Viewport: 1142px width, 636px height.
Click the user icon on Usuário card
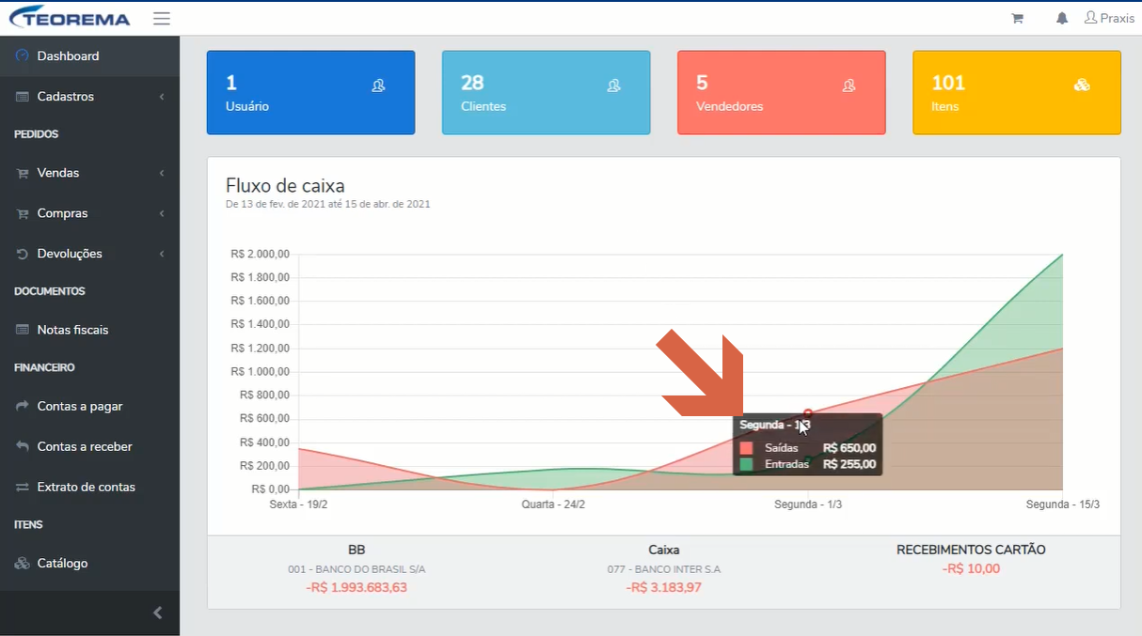378,85
